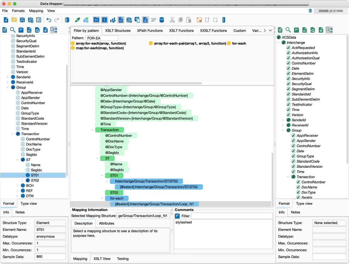Click the Pattern input field
Viewport: 349px width, 264px height.
tap(102, 38)
